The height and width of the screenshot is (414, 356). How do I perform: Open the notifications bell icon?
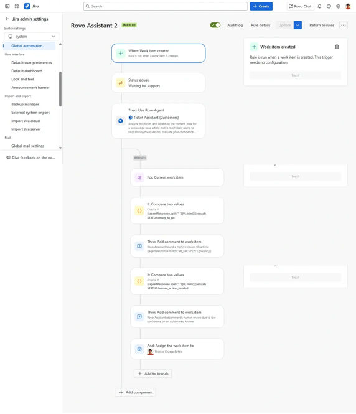(319, 6)
